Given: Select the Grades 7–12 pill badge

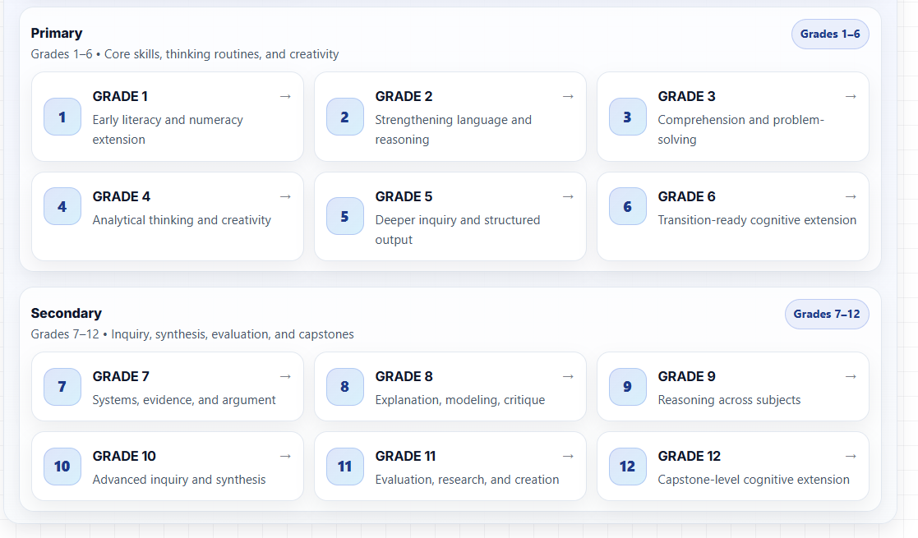Looking at the screenshot, I should tap(827, 315).
